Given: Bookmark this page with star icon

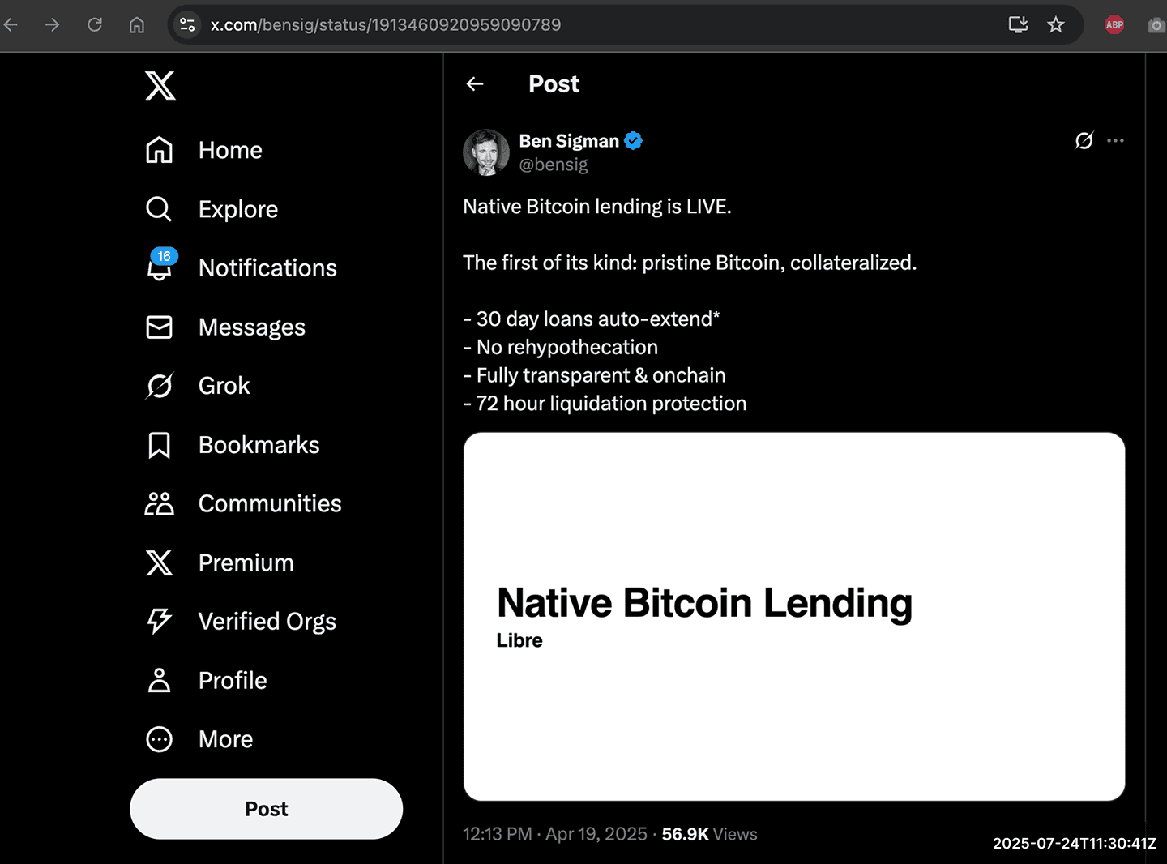Looking at the screenshot, I should (1055, 25).
